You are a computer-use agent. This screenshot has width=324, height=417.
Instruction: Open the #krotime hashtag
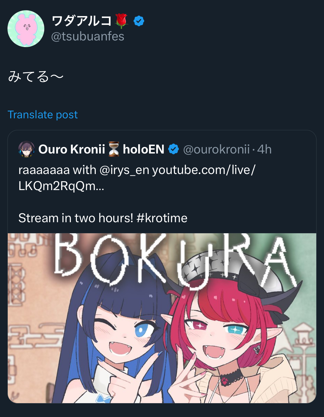[162, 218]
